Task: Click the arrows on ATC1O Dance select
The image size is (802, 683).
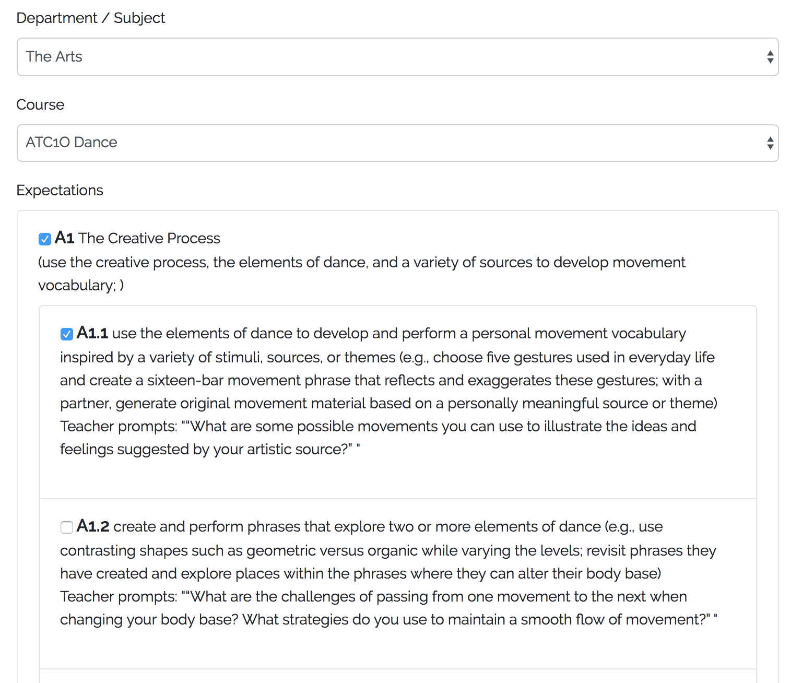Action: coord(770,143)
